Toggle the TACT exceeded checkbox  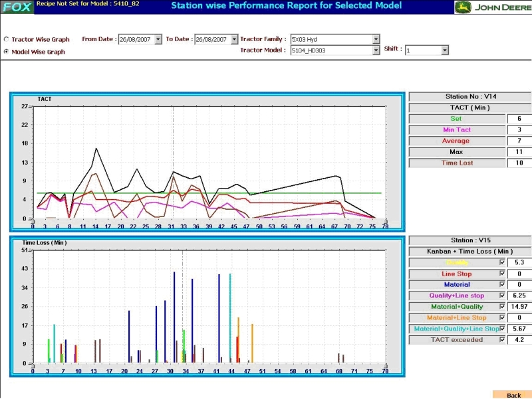502,340
